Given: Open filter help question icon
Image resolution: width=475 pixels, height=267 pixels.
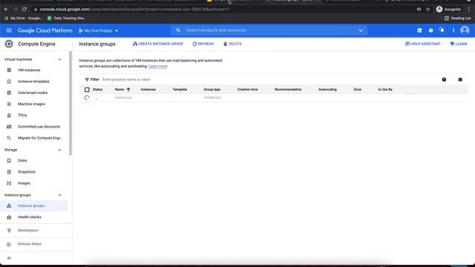Looking at the screenshot, I should click(x=444, y=79).
